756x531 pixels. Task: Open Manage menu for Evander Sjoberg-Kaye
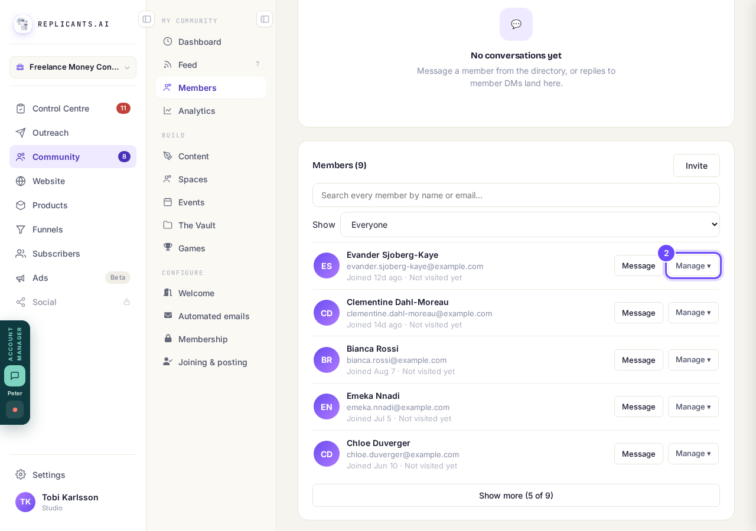(x=693, y=265)
